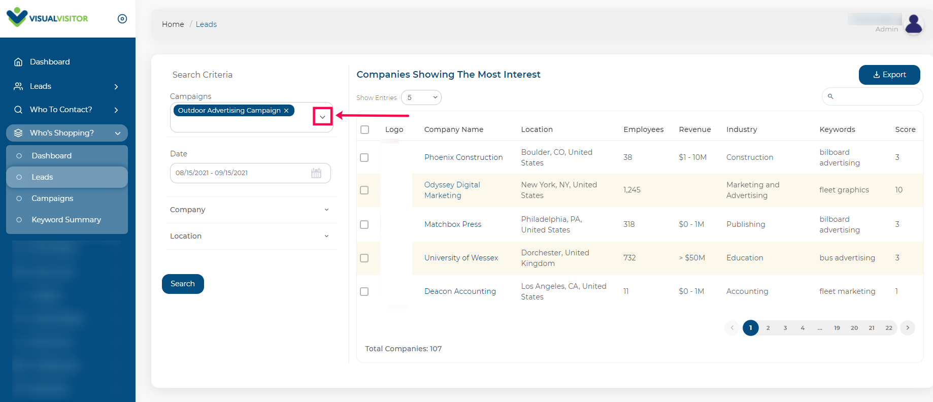Click the Search button
Viewport: 933px width, 402px height.
point(183,284)
